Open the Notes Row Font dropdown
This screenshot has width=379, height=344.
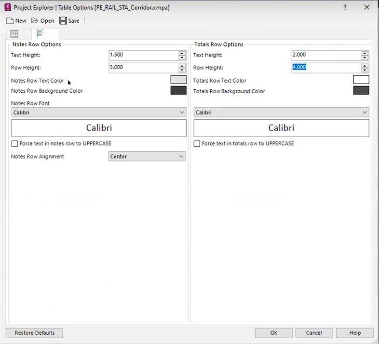99,113
